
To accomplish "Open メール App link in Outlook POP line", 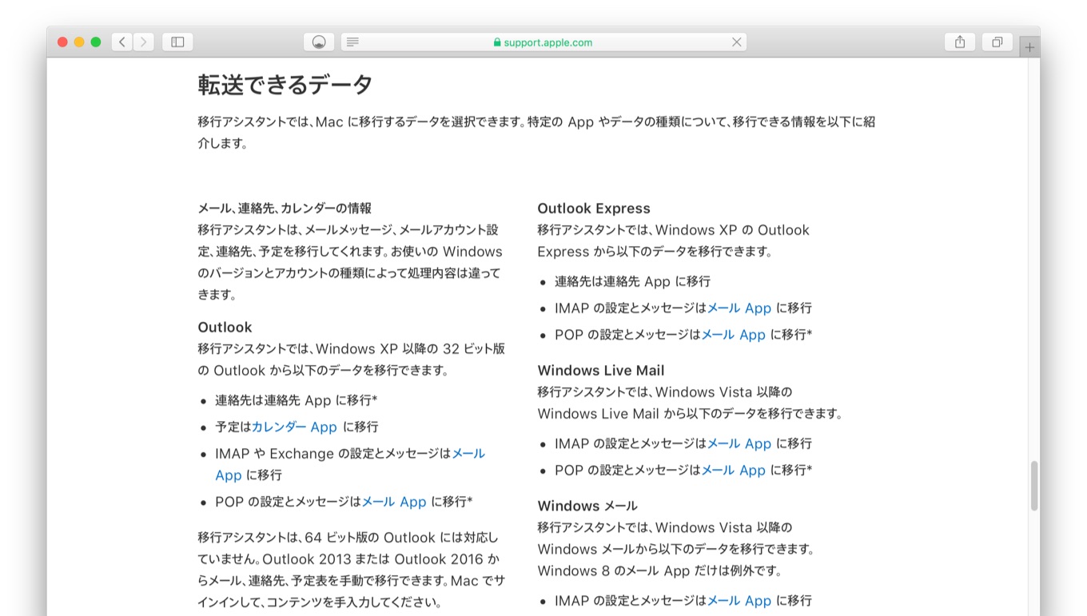I will 394,502.
